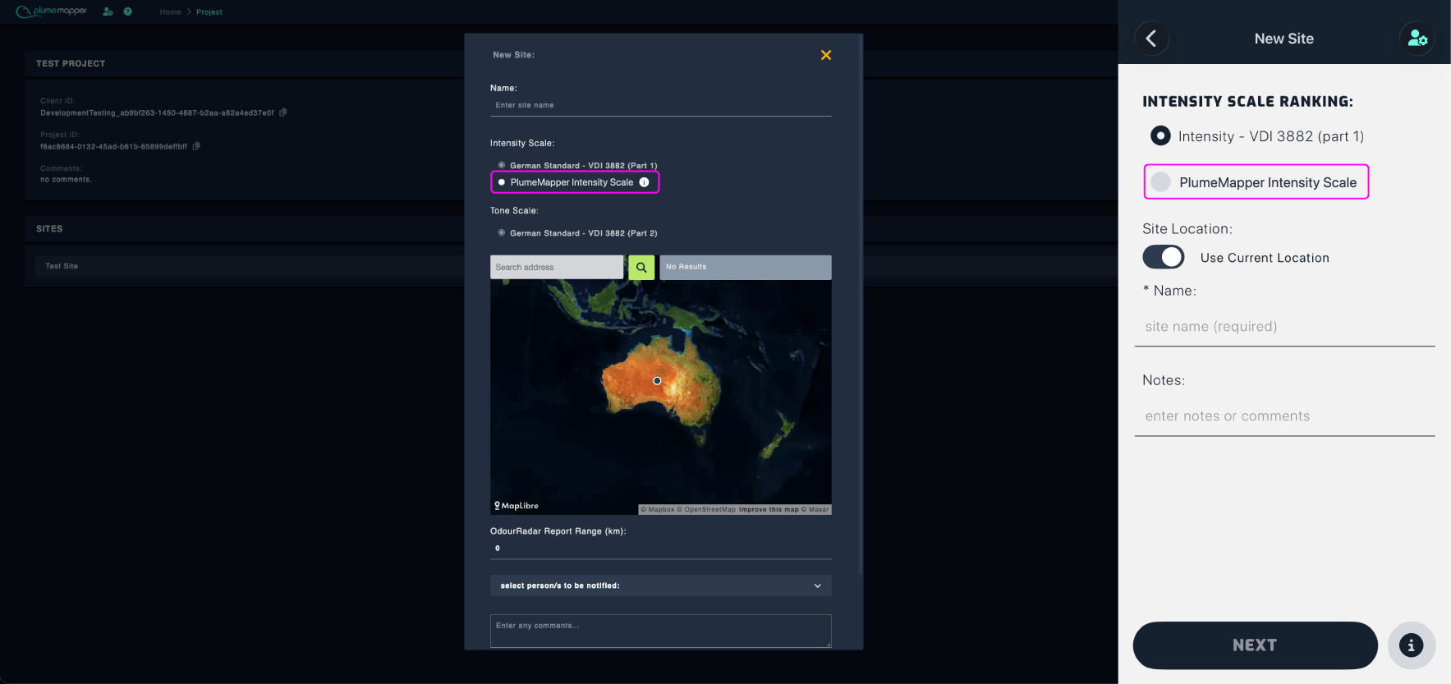1451x684 pixels.
Task: Click Mapbox attribution link
Action: (x=658, y=510)
